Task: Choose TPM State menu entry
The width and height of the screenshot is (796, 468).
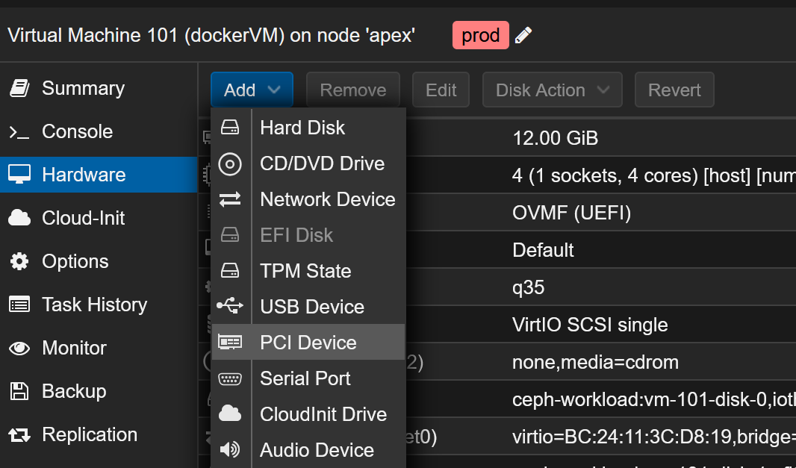Action: coord(305,271)
